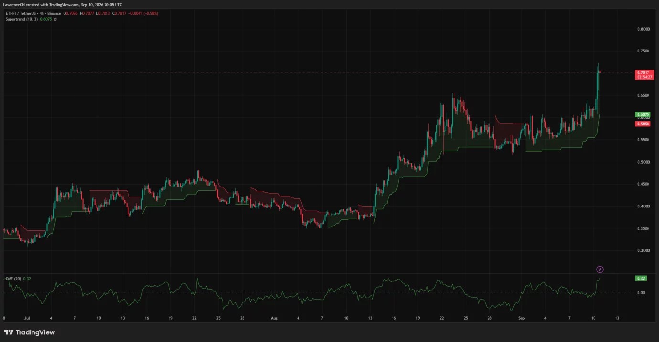Toggle the CMF (20) indicator legend
This screenshot has height=342, width=659.
coord(13,278)
